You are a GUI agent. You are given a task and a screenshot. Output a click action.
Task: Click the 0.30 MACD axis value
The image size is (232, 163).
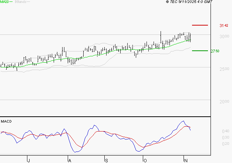point(226,137)
